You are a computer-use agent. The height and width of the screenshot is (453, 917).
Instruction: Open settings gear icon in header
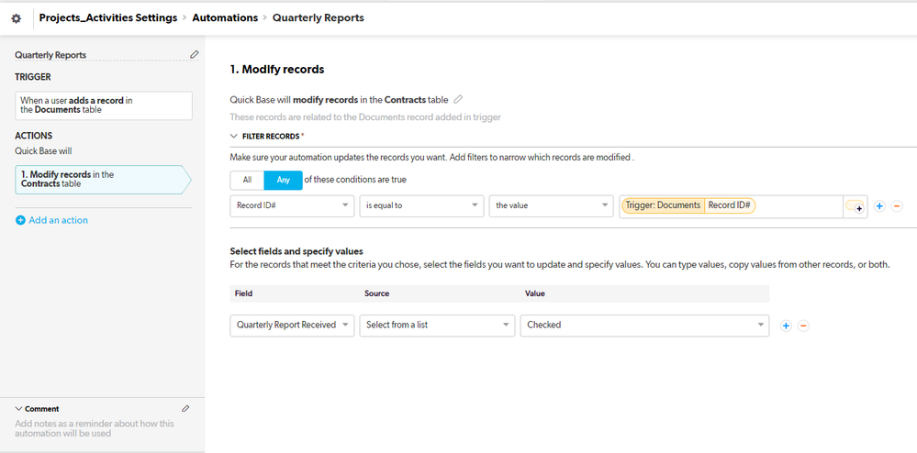[17, 18]
